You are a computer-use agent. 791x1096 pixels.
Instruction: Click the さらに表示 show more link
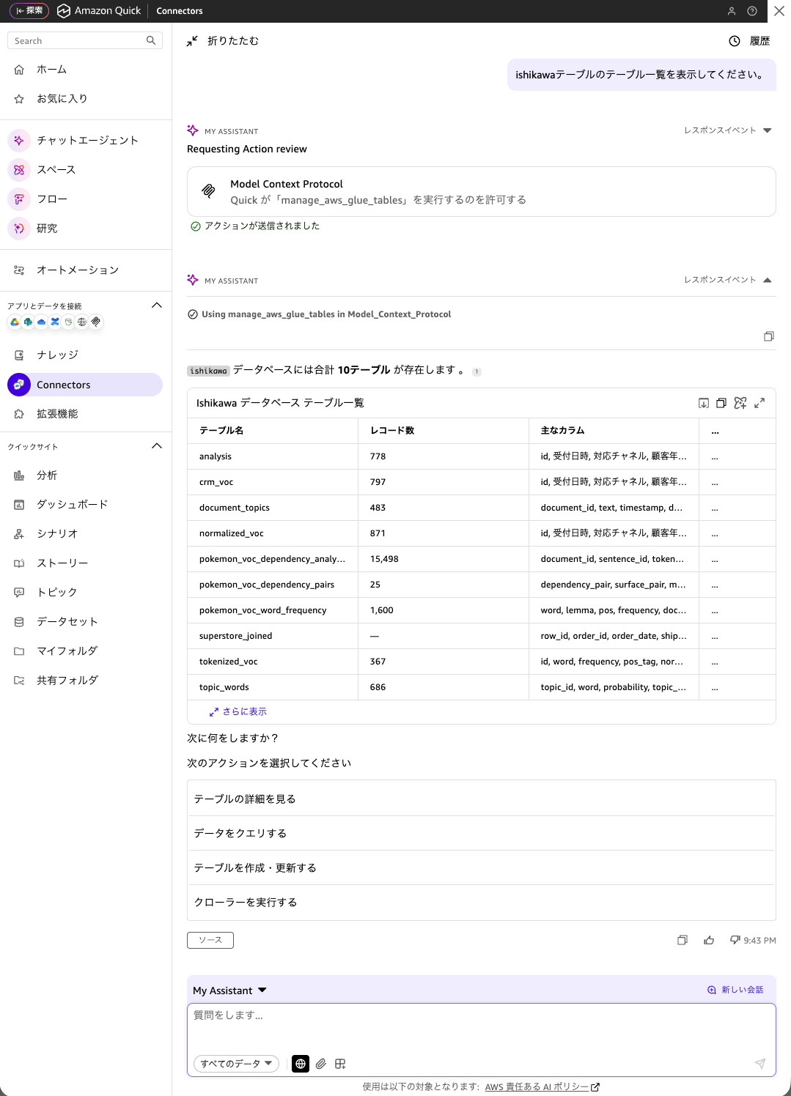[x=238, y=712]
